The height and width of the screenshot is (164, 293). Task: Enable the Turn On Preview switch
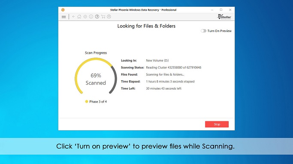tap(203, 31)
